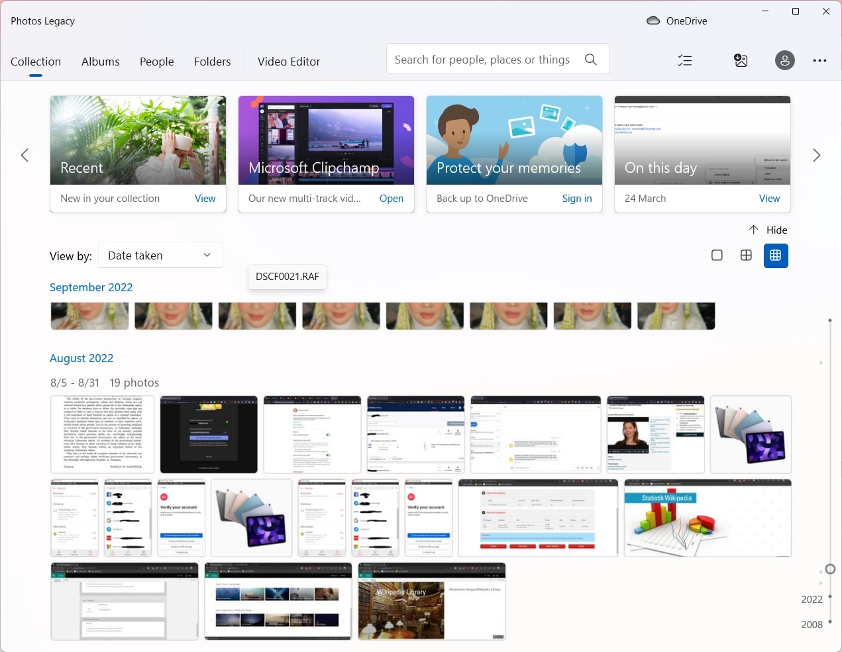Switch to the Collection tab
The height and width of the screenshot is (652, 842).
click(x=36, y=62)
